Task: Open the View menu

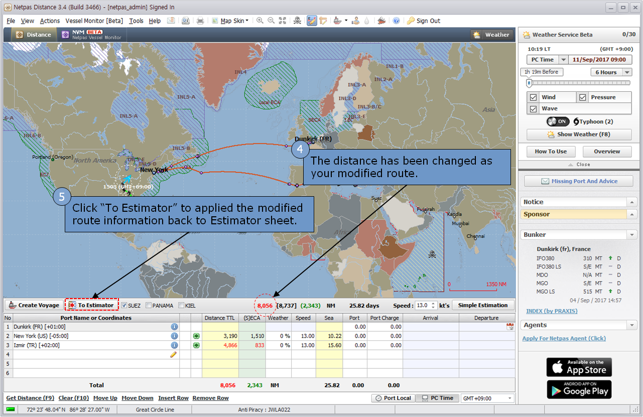Action: (x=28, y=21)
